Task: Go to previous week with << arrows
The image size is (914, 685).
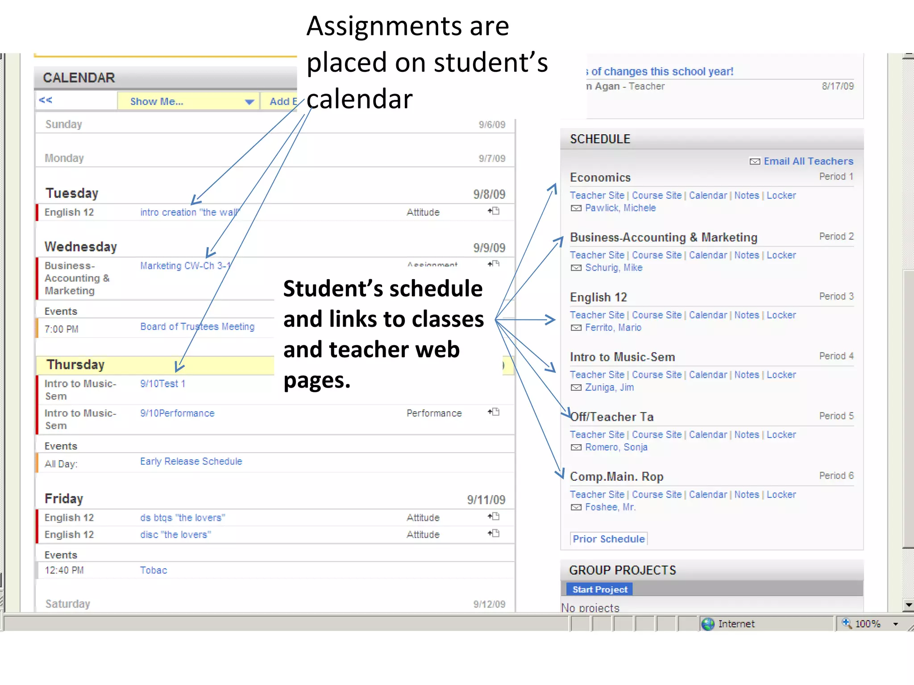Action: tap(46, 100)
